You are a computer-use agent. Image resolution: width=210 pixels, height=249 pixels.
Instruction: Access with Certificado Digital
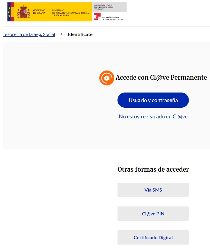click(153, 237)
